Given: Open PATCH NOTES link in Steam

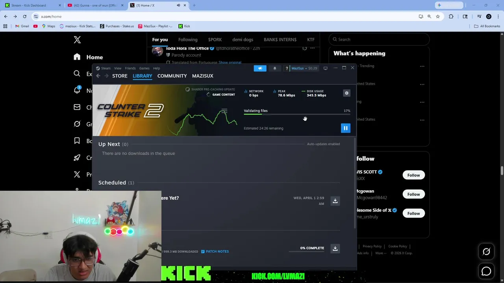Looking at the screenshot, I should tap(215, 252).
